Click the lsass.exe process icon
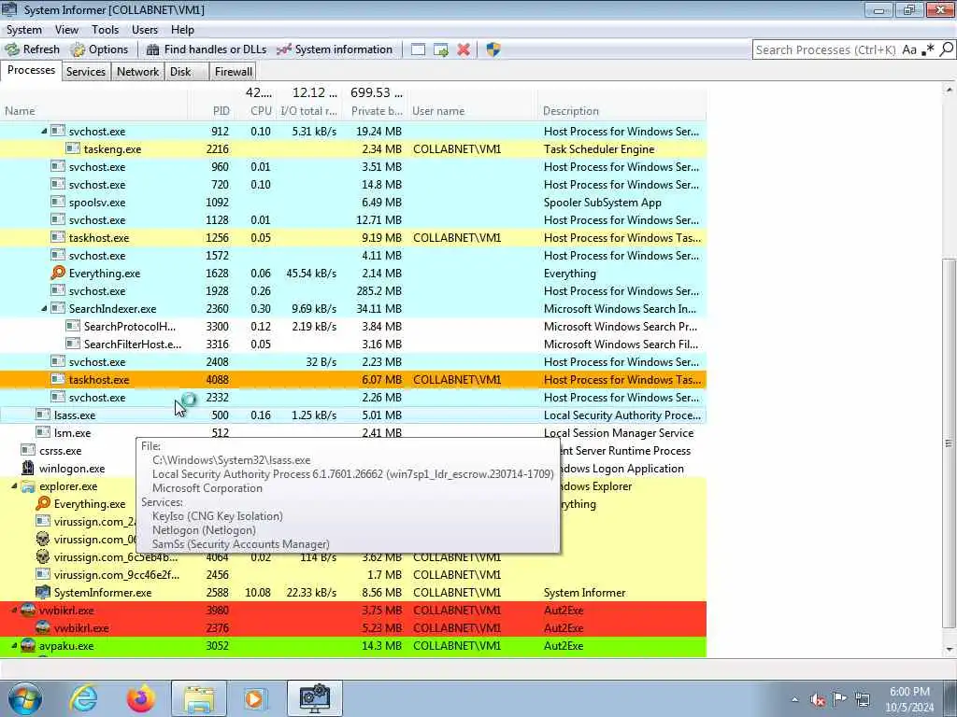Image resolution: width=957 pixels, height=717 pixels. point(43,415)
